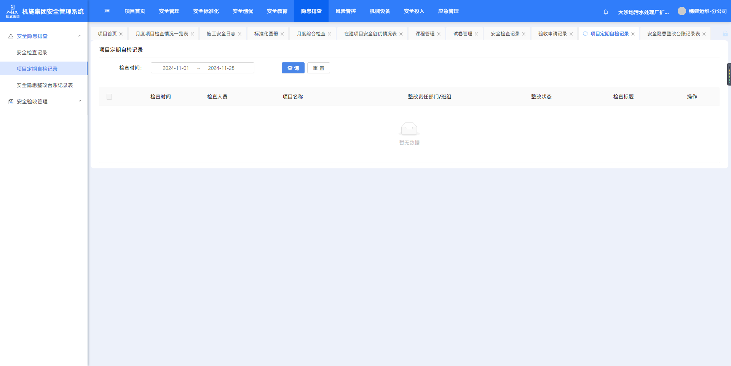Click the refresh icon on 项目定期自检记录 tab
731x366 pixels.
(585, 34)
